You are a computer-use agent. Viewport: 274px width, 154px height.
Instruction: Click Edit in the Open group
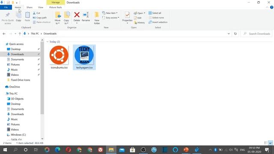pos(138,18)
